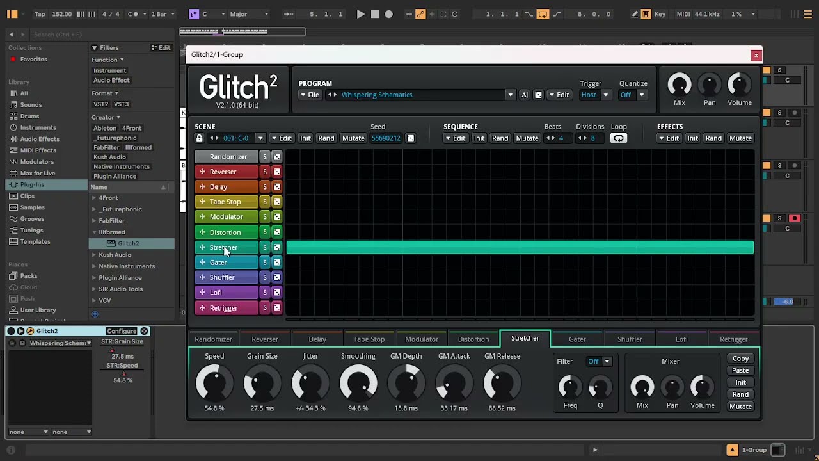Open the PROGRAM File menu

click(x=310, y=95)
